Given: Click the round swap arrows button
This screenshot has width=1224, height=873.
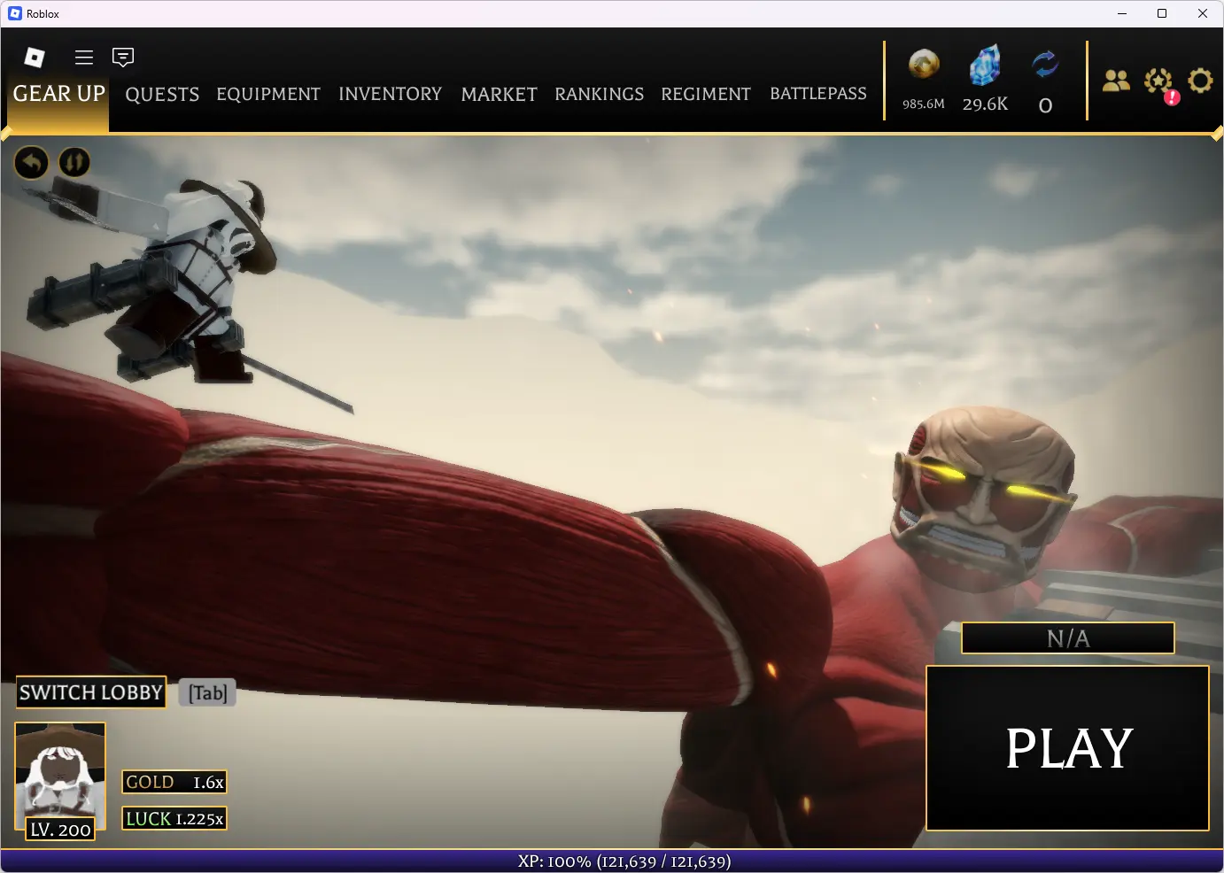Looking at the screenshot, I should point(74,162).
